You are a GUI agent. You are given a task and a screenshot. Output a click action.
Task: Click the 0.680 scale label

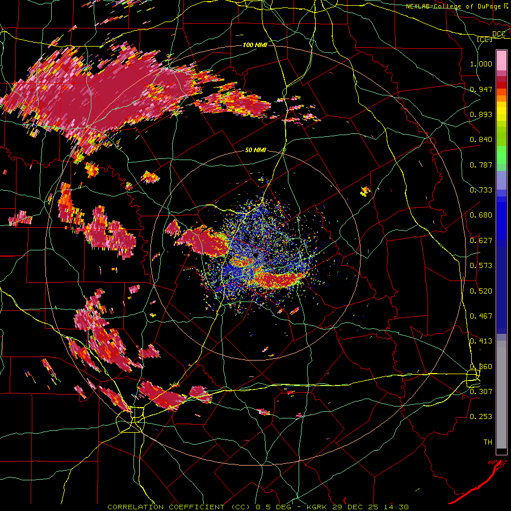[x=481, y=215]
